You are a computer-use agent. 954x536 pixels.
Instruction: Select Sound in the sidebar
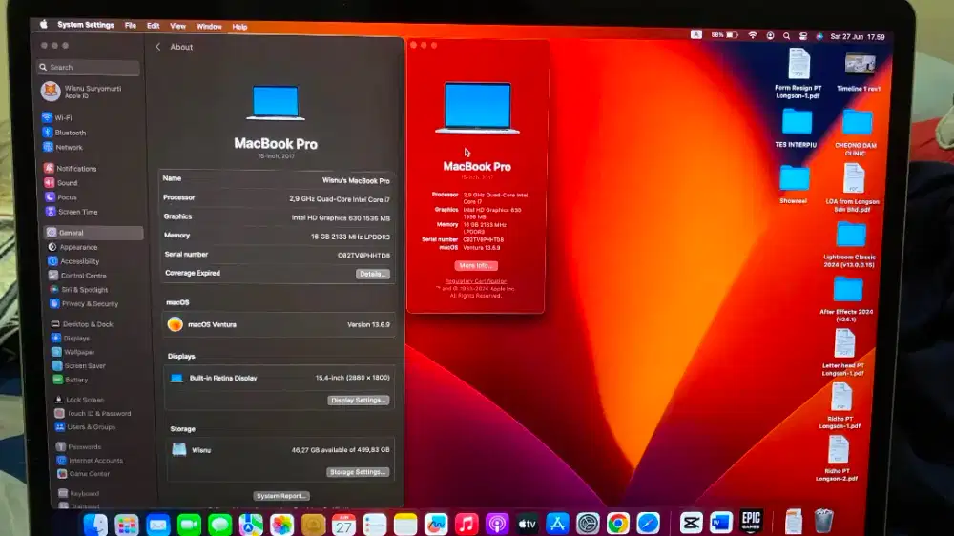coord(61,183)
